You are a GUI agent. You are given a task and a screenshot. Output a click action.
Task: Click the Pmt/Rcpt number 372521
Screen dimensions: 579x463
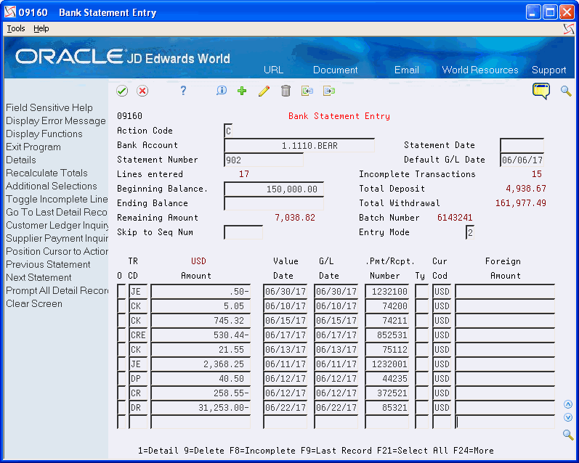coord(386,393)
